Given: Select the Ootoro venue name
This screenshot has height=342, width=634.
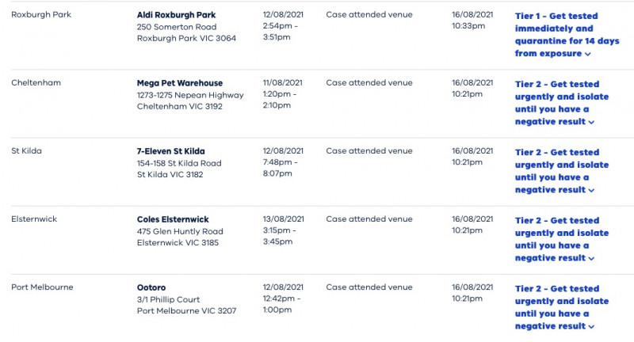Looking at the screenshot, I should [x=151, y=288].
